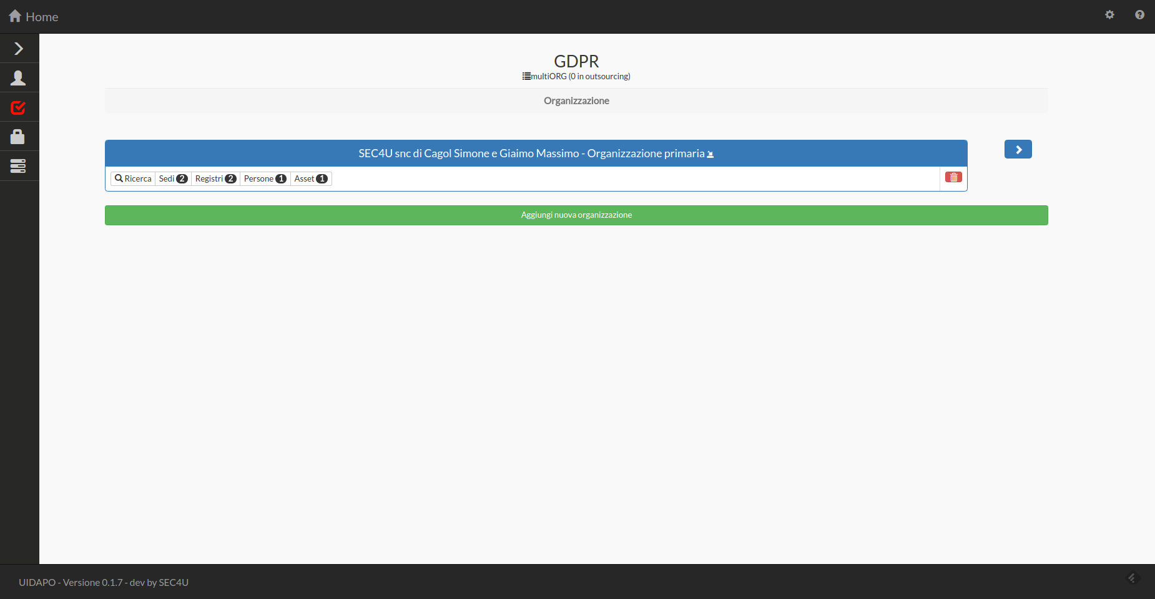This screenshot has height=599, width=1155.
Task: Delete organization with the red trash button
Action: click(x=953, y=177)
